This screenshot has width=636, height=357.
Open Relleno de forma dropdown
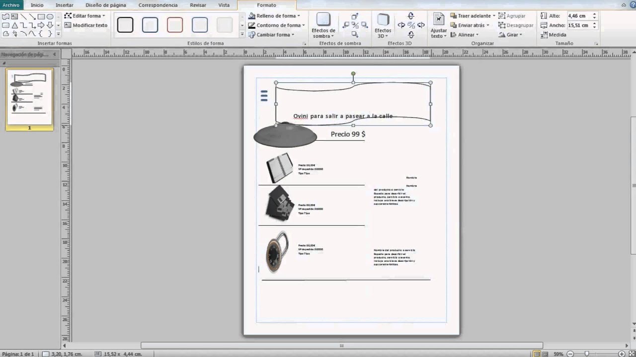274,16
